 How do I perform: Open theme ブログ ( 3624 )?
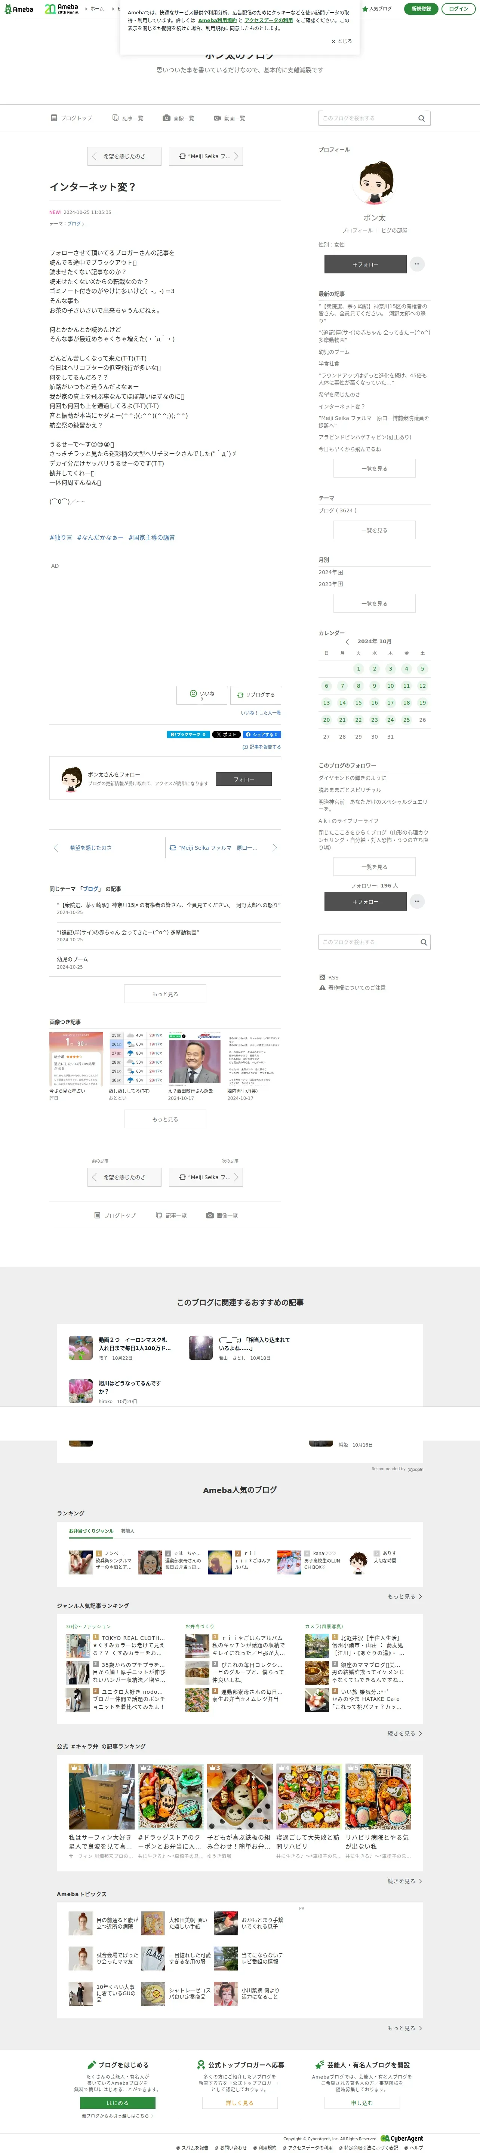pos(337,510)
